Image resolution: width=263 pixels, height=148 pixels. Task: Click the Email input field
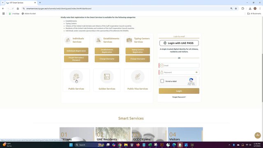click(x=179, y=65)
